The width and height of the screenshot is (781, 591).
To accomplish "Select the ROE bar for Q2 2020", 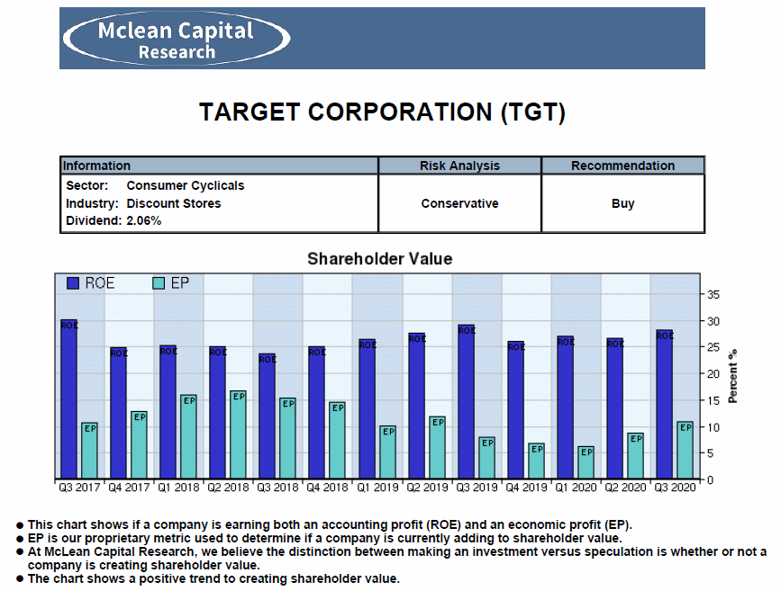I will (x=615, y=409).
